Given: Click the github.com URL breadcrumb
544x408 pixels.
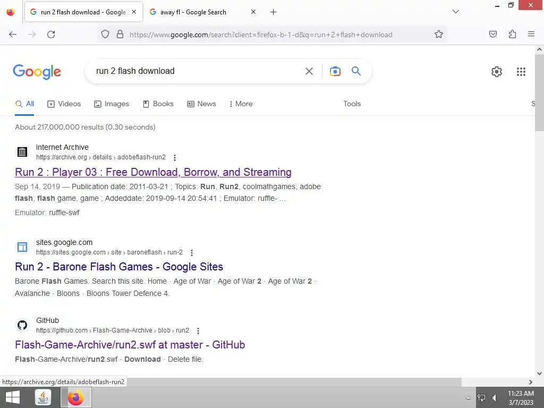Looking at the screenshot, I should tap(113, 330).
